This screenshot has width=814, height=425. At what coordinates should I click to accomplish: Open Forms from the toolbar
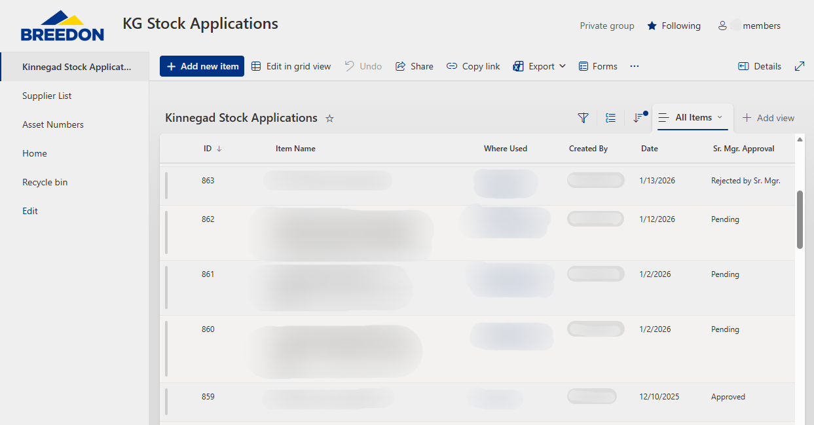pyautogui.click(x=598, y=66)
